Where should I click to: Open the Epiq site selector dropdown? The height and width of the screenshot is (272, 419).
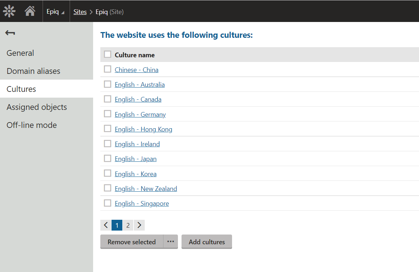click(x=56, y=12)
